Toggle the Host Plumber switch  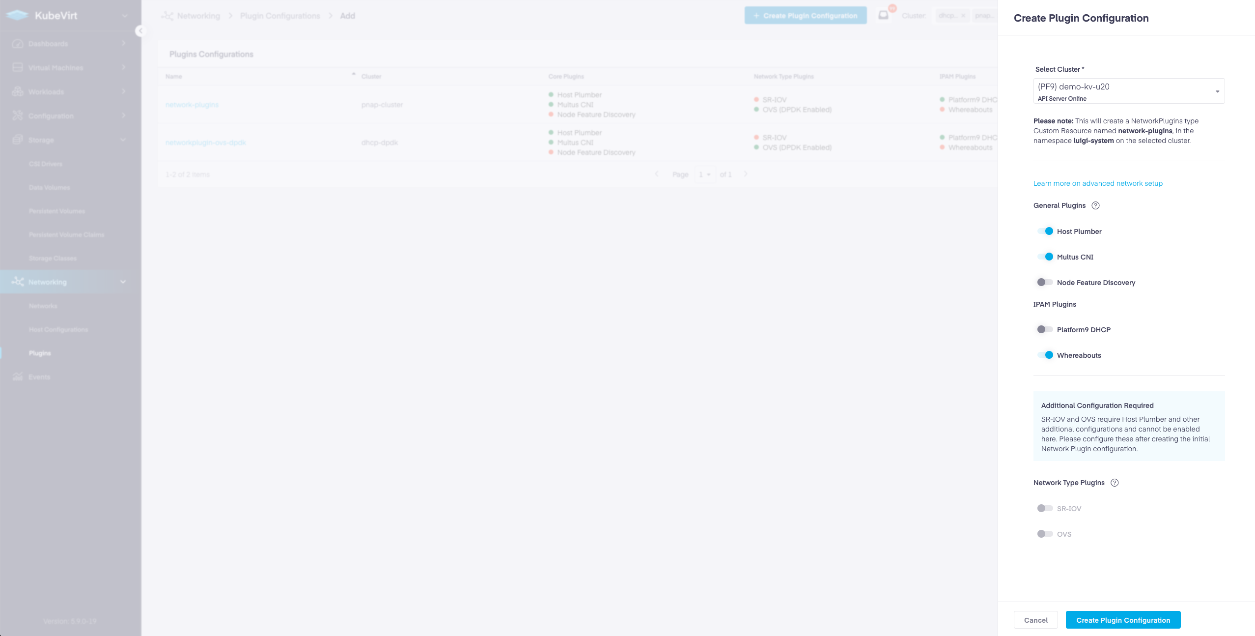tap(1045, 231)
